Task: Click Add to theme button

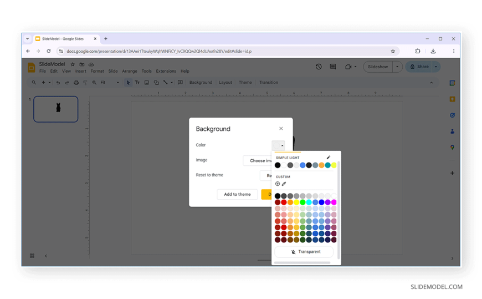Action: pos(237,194)
